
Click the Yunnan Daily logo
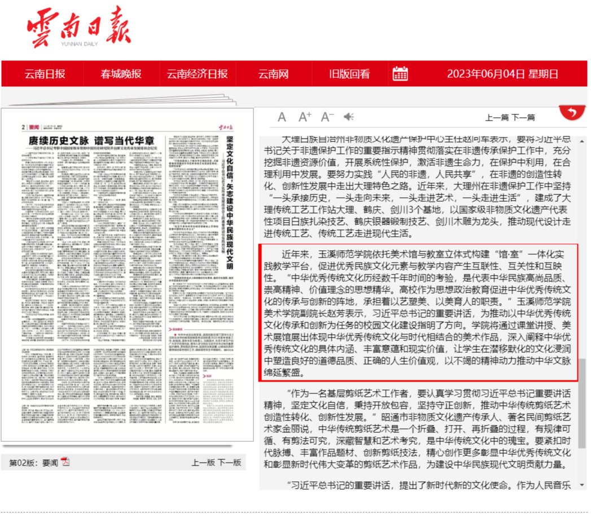coord(79,27)
